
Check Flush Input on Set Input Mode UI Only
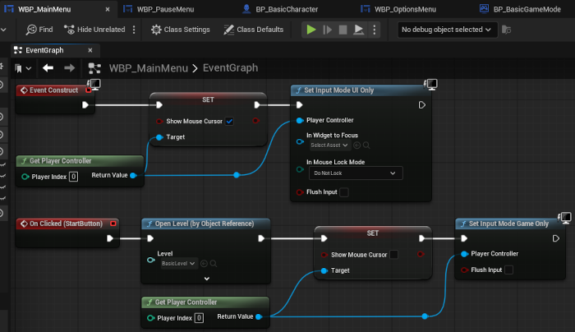(x=344, y=192)
